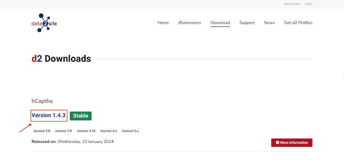Viewport: 344px width, 163px height.
Task: Open the Support menu item
Action: coord(247,23)
